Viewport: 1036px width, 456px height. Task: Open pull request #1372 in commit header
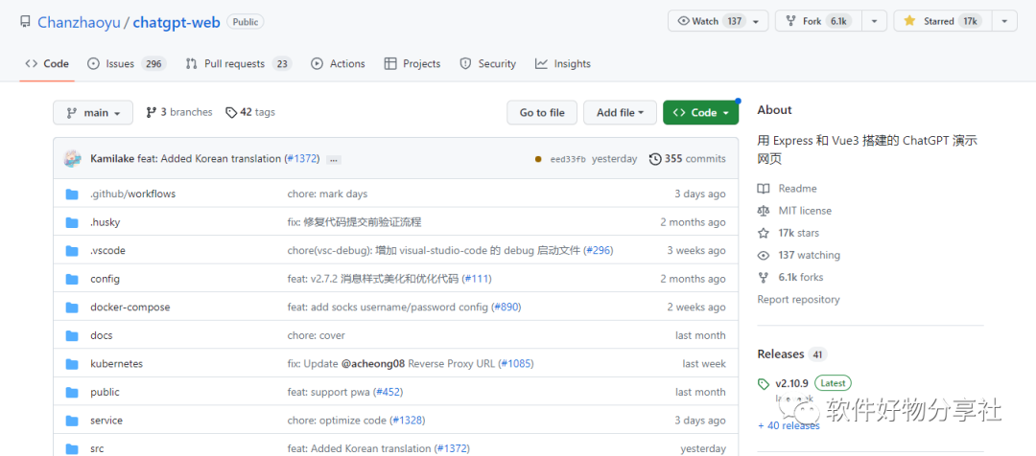click(x=302, y=159)
